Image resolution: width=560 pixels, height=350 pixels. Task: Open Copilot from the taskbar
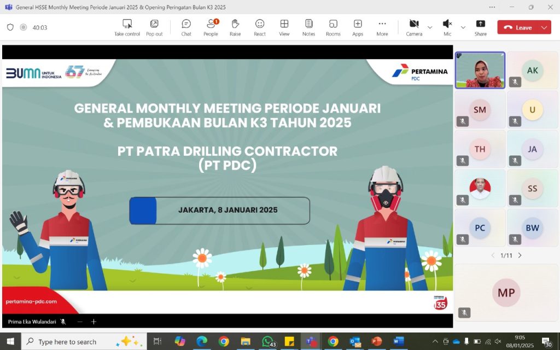point(179,341)
